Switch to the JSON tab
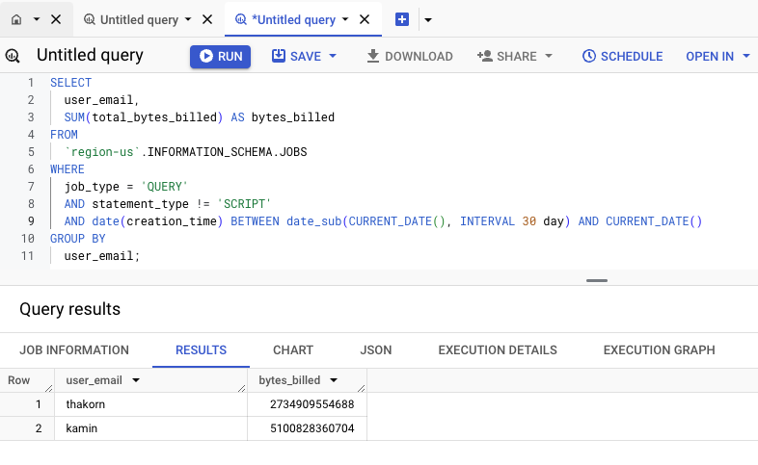Viewport: 758px width, 465px height. (x=375, y=350)
